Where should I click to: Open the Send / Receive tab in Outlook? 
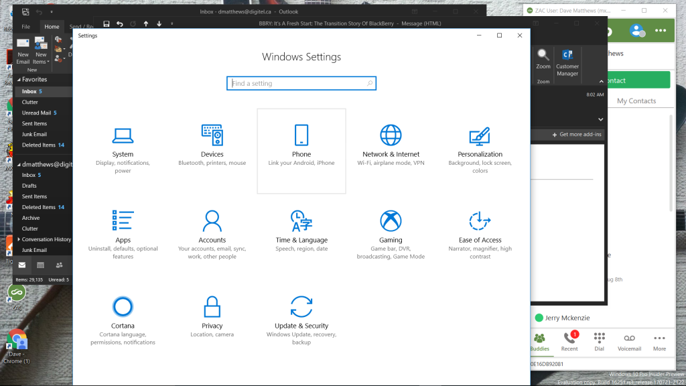point(81,27)
